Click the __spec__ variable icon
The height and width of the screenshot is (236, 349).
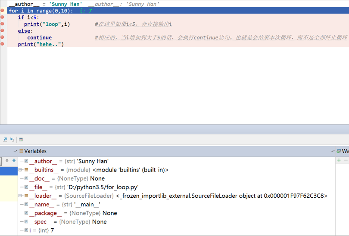(x=26, y=221)
